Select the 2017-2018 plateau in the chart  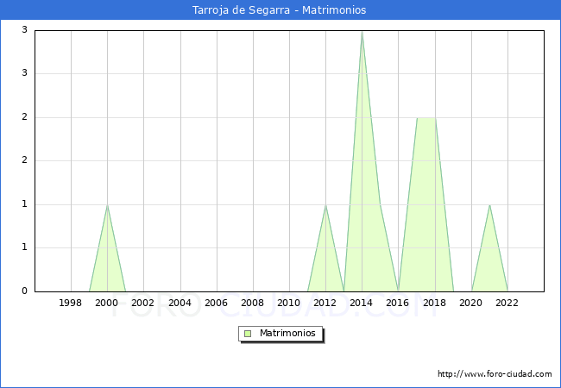(425, 119)
